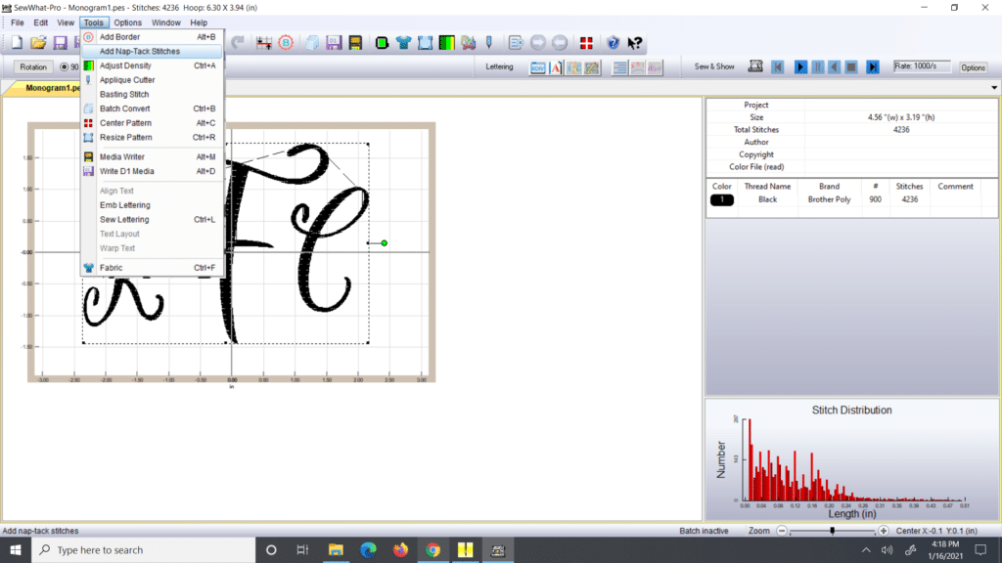Open the Help menu

coord(199,22)
